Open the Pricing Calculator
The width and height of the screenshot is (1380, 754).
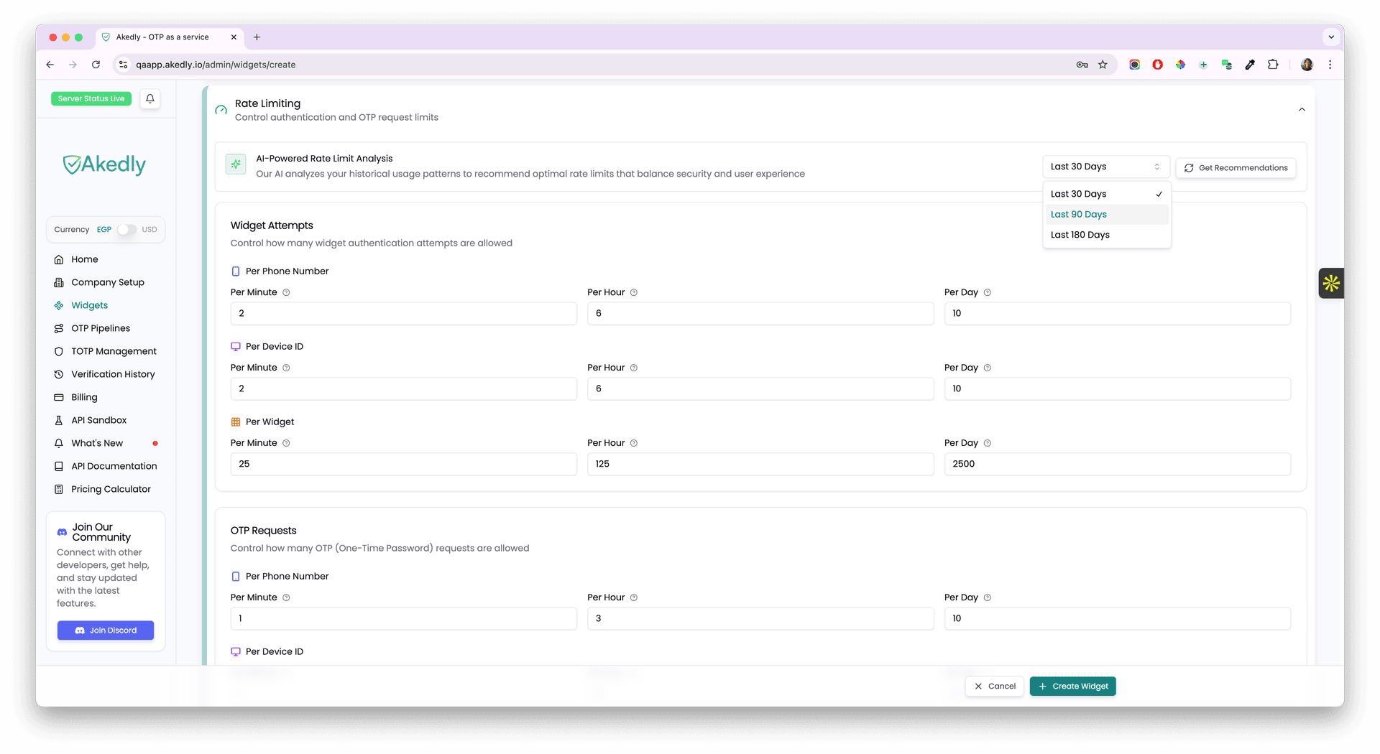[x=110, y=489]
